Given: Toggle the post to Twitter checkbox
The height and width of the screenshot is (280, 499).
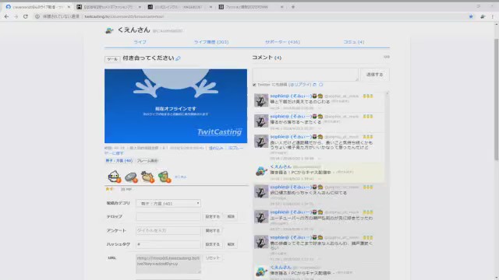Looking at the screenshot, I should (254, 85).
